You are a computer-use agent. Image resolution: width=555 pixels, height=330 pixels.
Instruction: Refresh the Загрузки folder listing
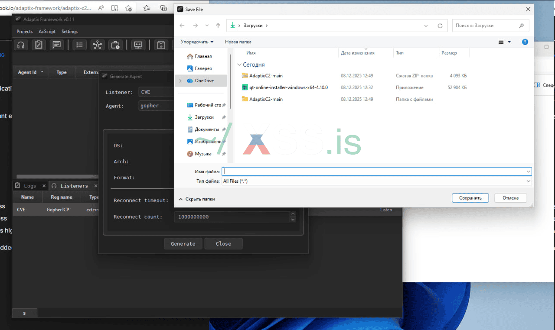[x=440, y=26]
